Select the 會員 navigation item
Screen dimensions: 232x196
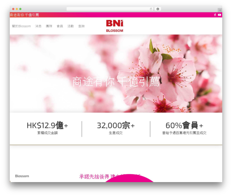[60, 26]
